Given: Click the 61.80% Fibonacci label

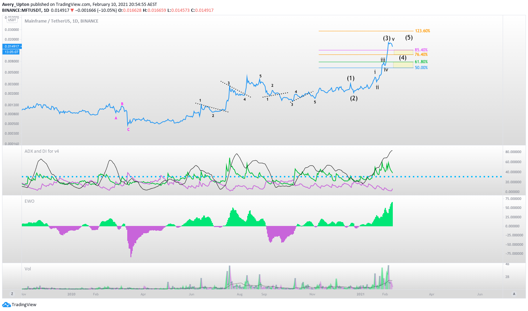Looking at the screenshot, I should (x=421, y=62).
